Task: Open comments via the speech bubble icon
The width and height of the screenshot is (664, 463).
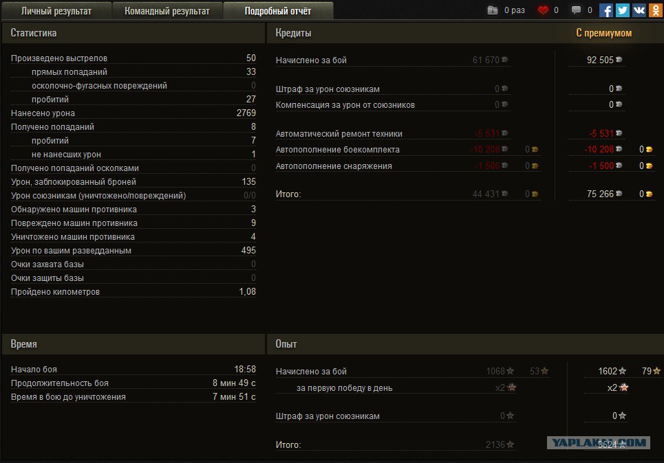Action: click(x=576, y=10)
